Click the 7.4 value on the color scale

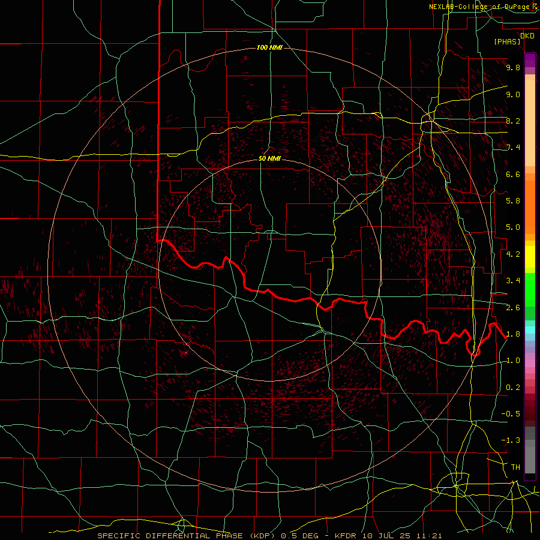coord(513,148)
